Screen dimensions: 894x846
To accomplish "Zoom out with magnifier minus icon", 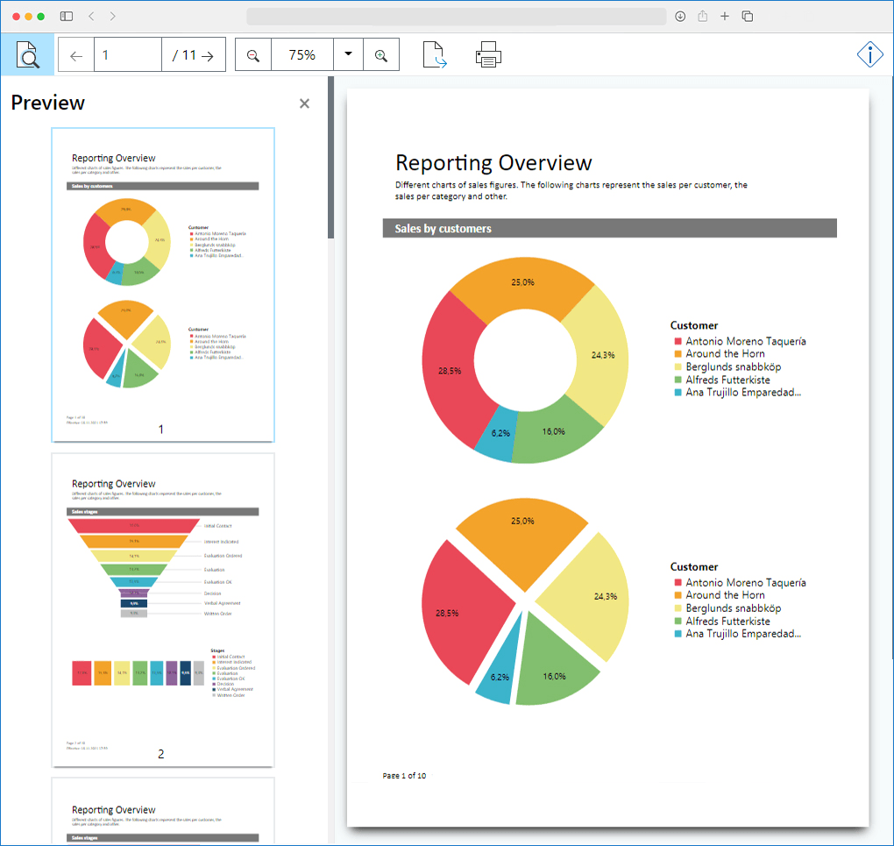I will point(253,55).
